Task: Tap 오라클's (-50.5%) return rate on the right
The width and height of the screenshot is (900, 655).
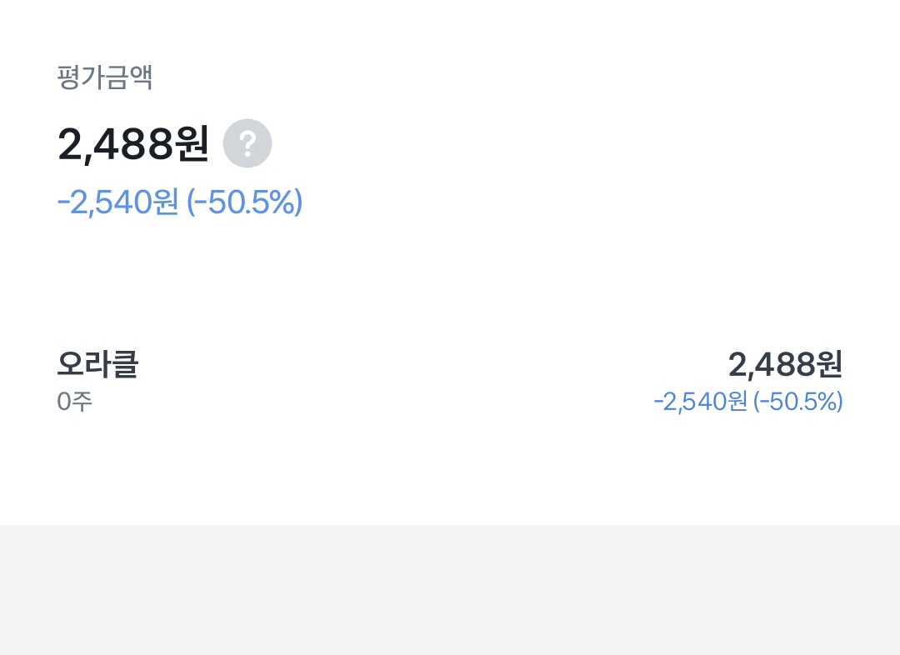Action: pyautogui.click(x=798, y=402)
